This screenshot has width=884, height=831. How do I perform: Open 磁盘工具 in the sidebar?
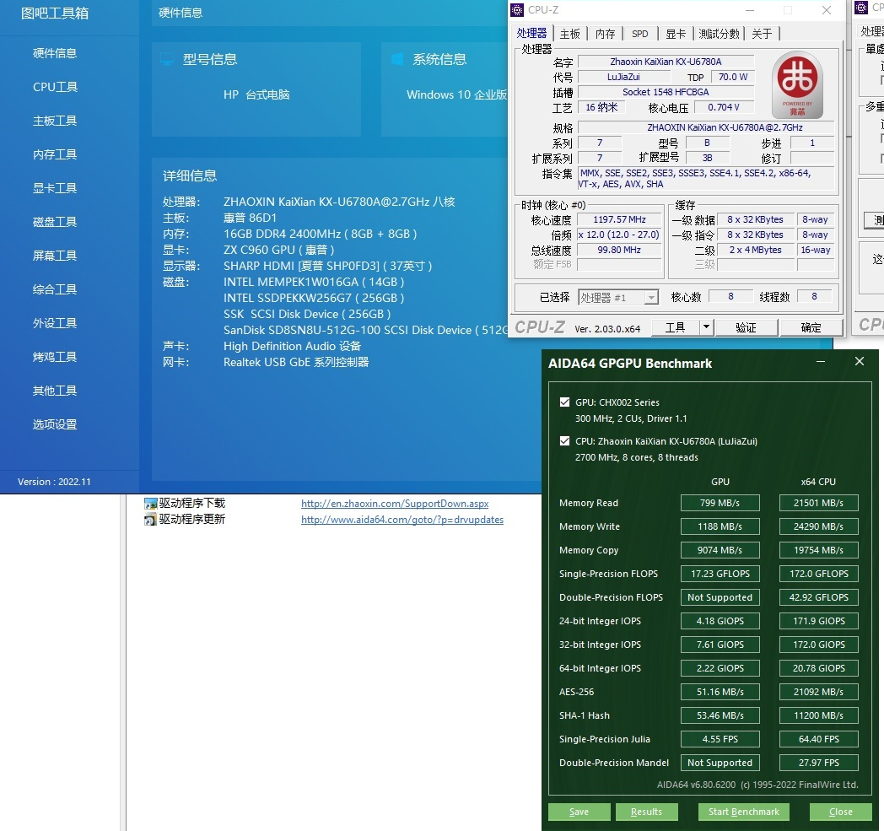[54, 222]
